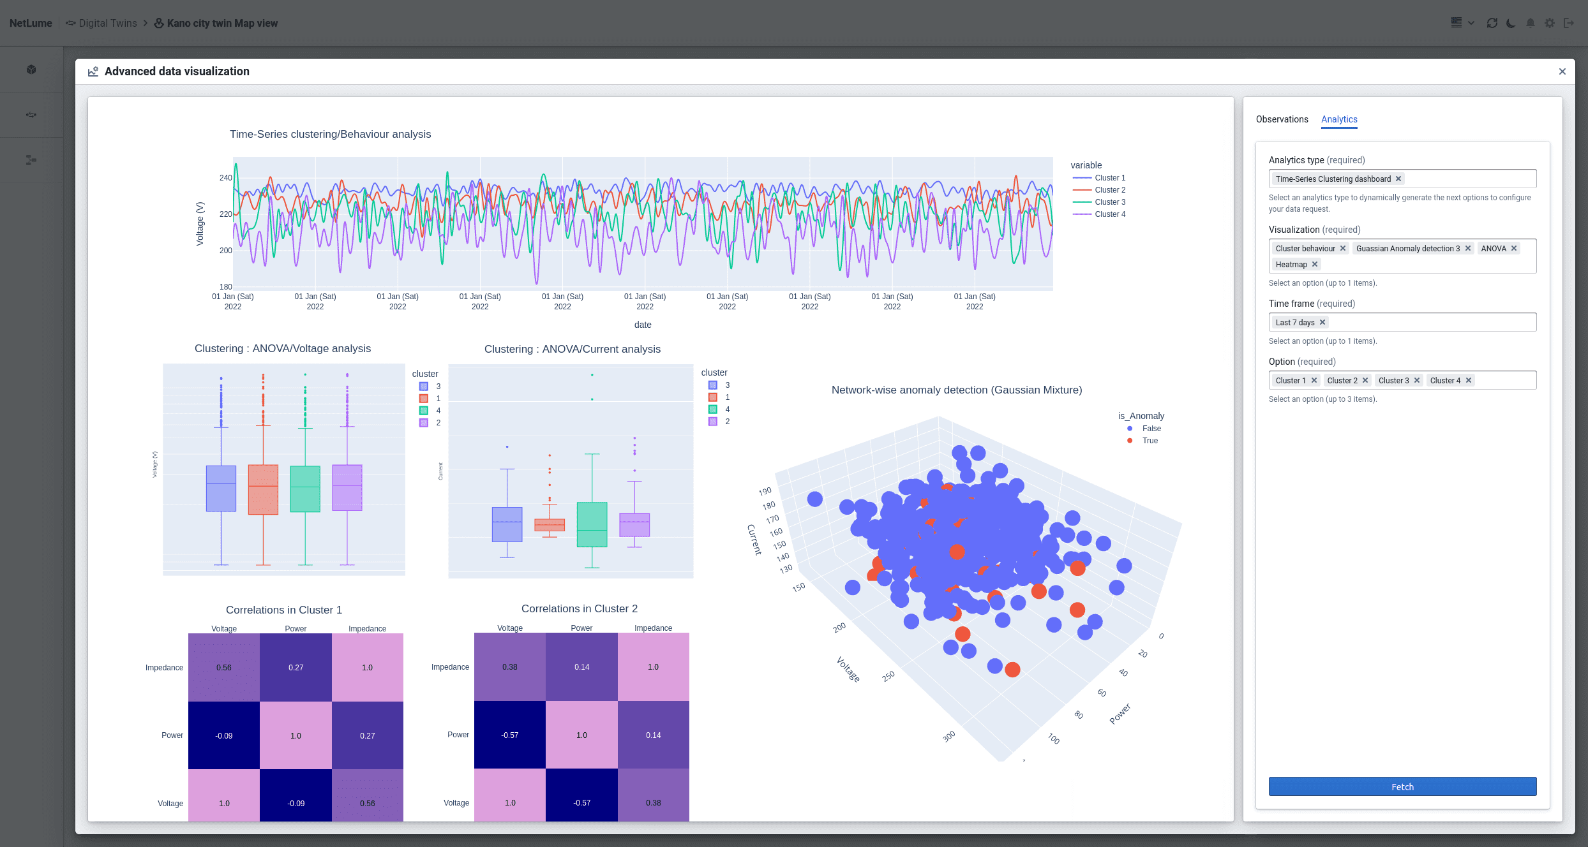Switch to the Observations tab
The width and height of the screenshot is (1588, 847).
[1282, 119]
